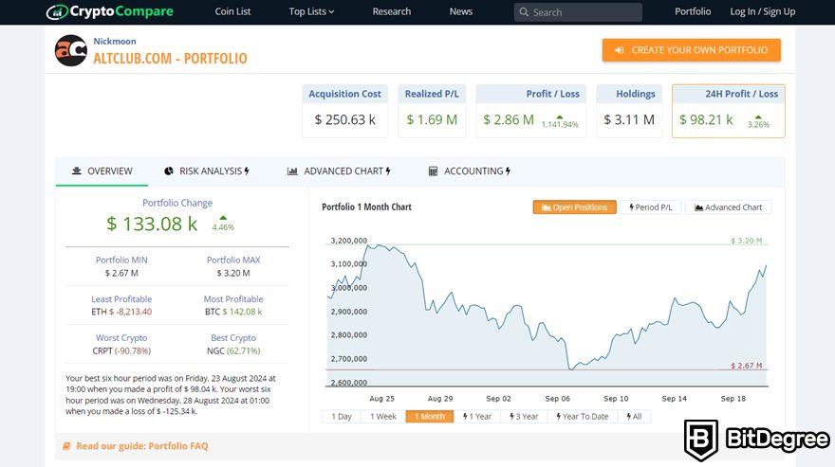Go to the Research page
Image resolution: width=835 pixels, height=467 pixels.
[391, 11]
